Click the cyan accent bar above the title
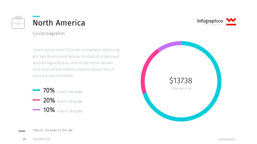257x144 pixels. pyautogui.click(x=36, y=16)
